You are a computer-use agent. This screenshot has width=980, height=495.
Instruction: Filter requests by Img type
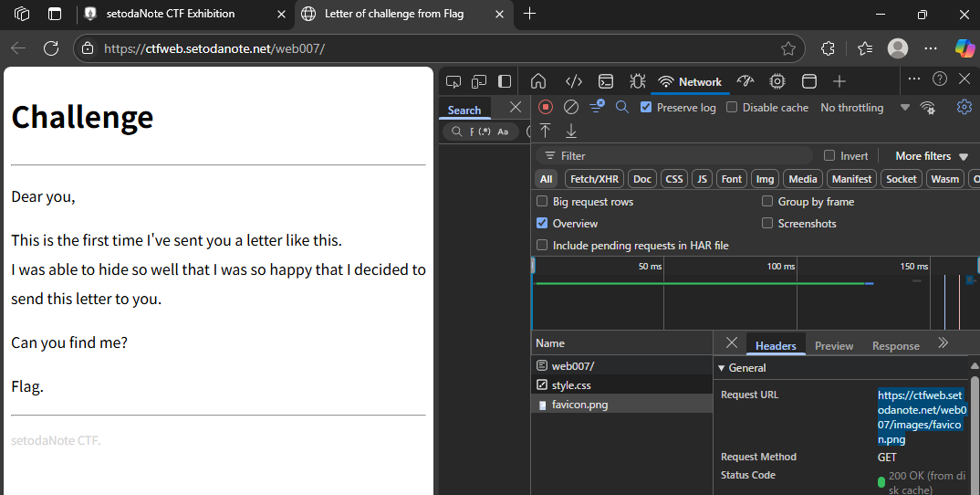coord(765,179)
